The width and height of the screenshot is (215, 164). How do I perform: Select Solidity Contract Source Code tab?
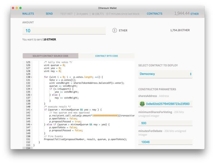pyautogui.click(x=50, y=56)
